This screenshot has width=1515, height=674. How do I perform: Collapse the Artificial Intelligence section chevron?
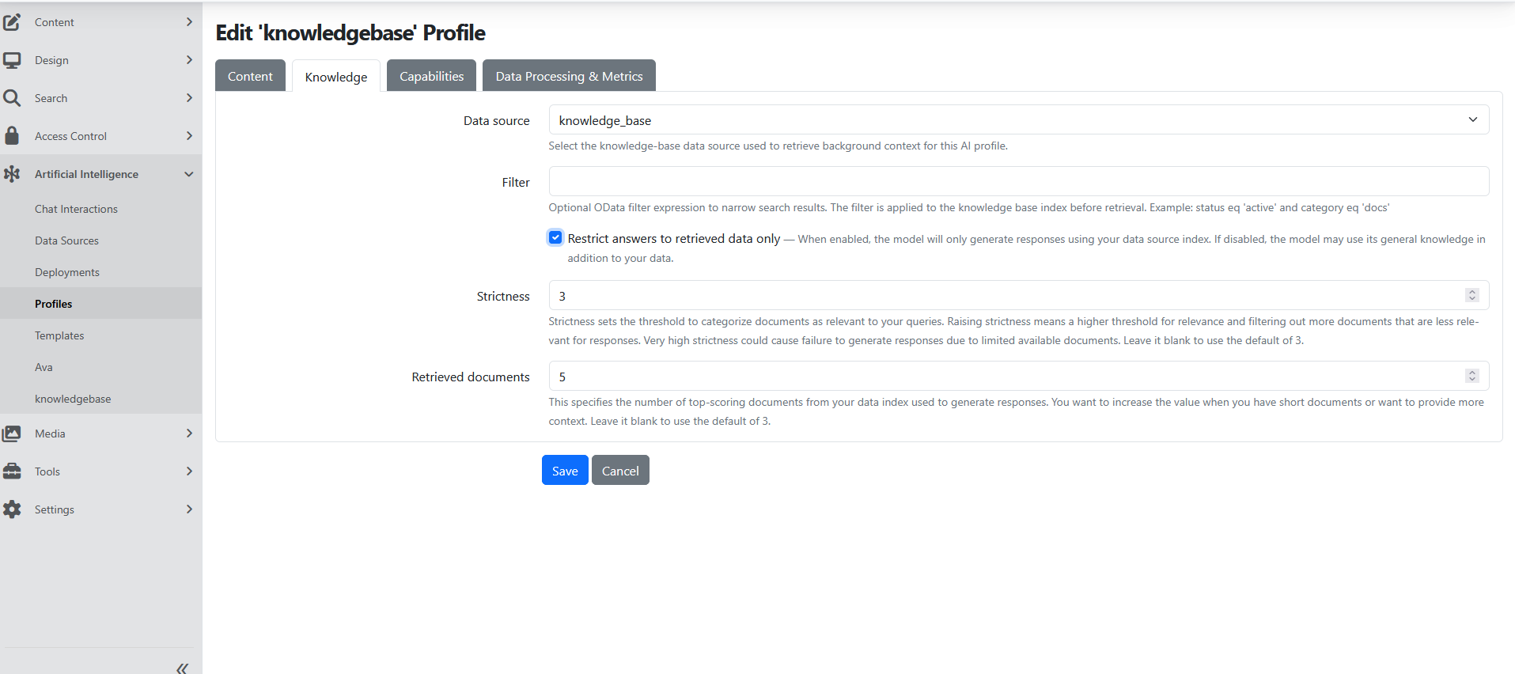pyautogui.click(x=189, y=174)
